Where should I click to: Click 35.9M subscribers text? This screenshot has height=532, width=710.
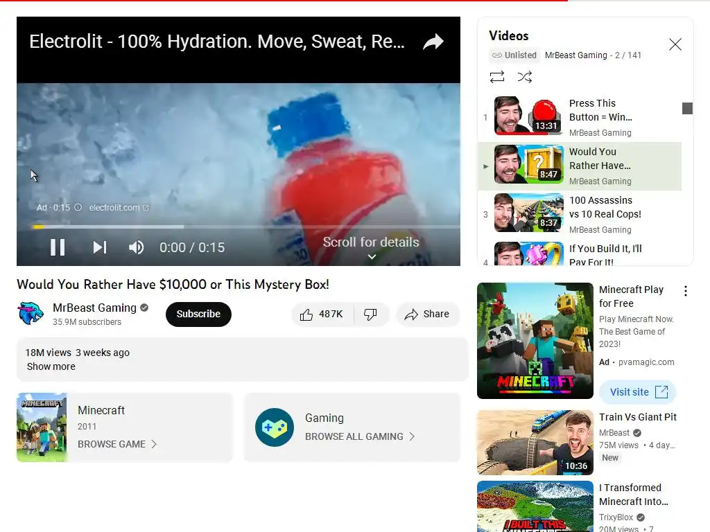pyautogui.click(x=87, y=322)
